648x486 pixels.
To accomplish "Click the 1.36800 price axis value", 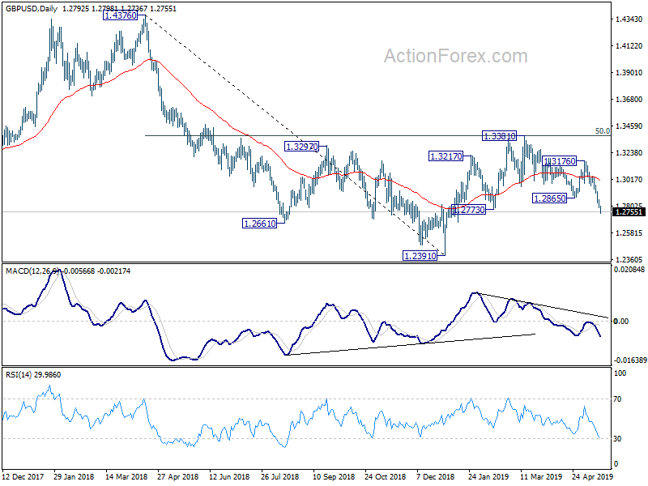I will (629, 99).
